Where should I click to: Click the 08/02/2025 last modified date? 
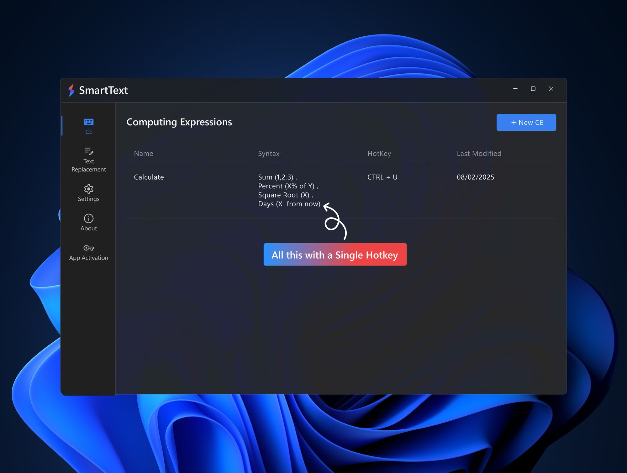[475, 177]
